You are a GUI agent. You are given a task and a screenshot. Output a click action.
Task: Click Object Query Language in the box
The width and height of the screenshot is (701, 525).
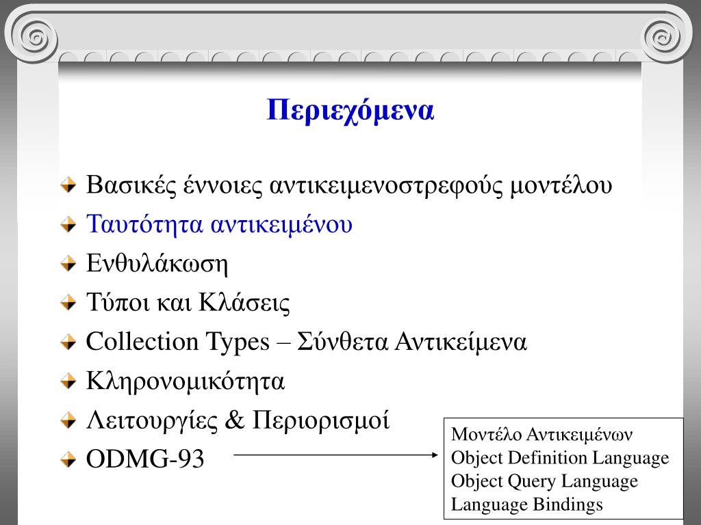coord(544,481)
